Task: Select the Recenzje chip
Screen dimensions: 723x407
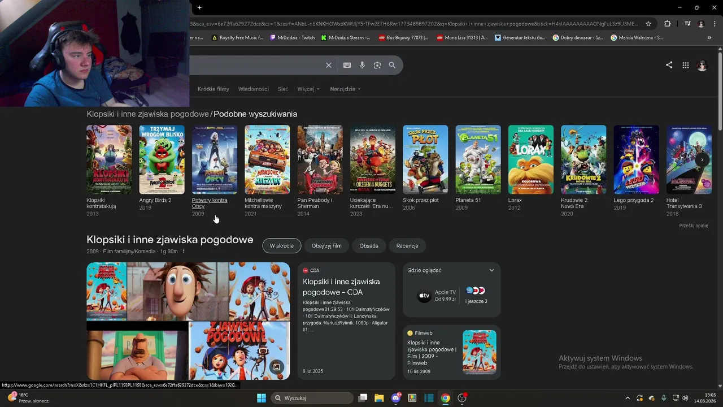Action: pos(407,246)
